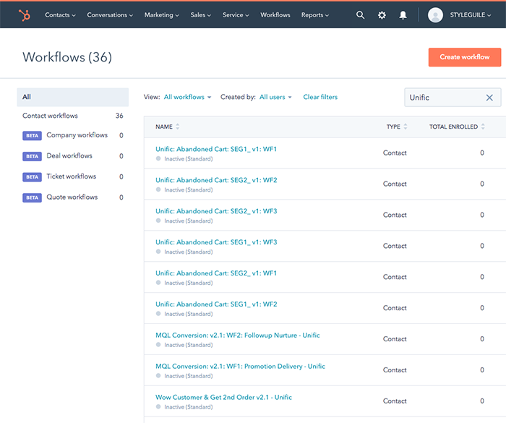Open Unific: Abandoned Cart: SEG2_ v1: WF2
This screenshot has width=506, height=423.
[216, 180]
